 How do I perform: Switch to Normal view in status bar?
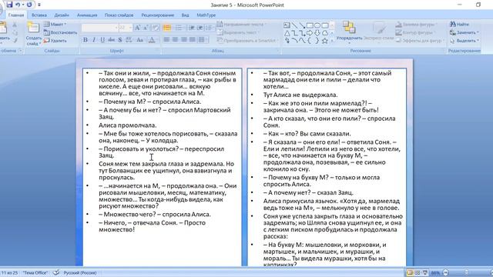point(410,272)
